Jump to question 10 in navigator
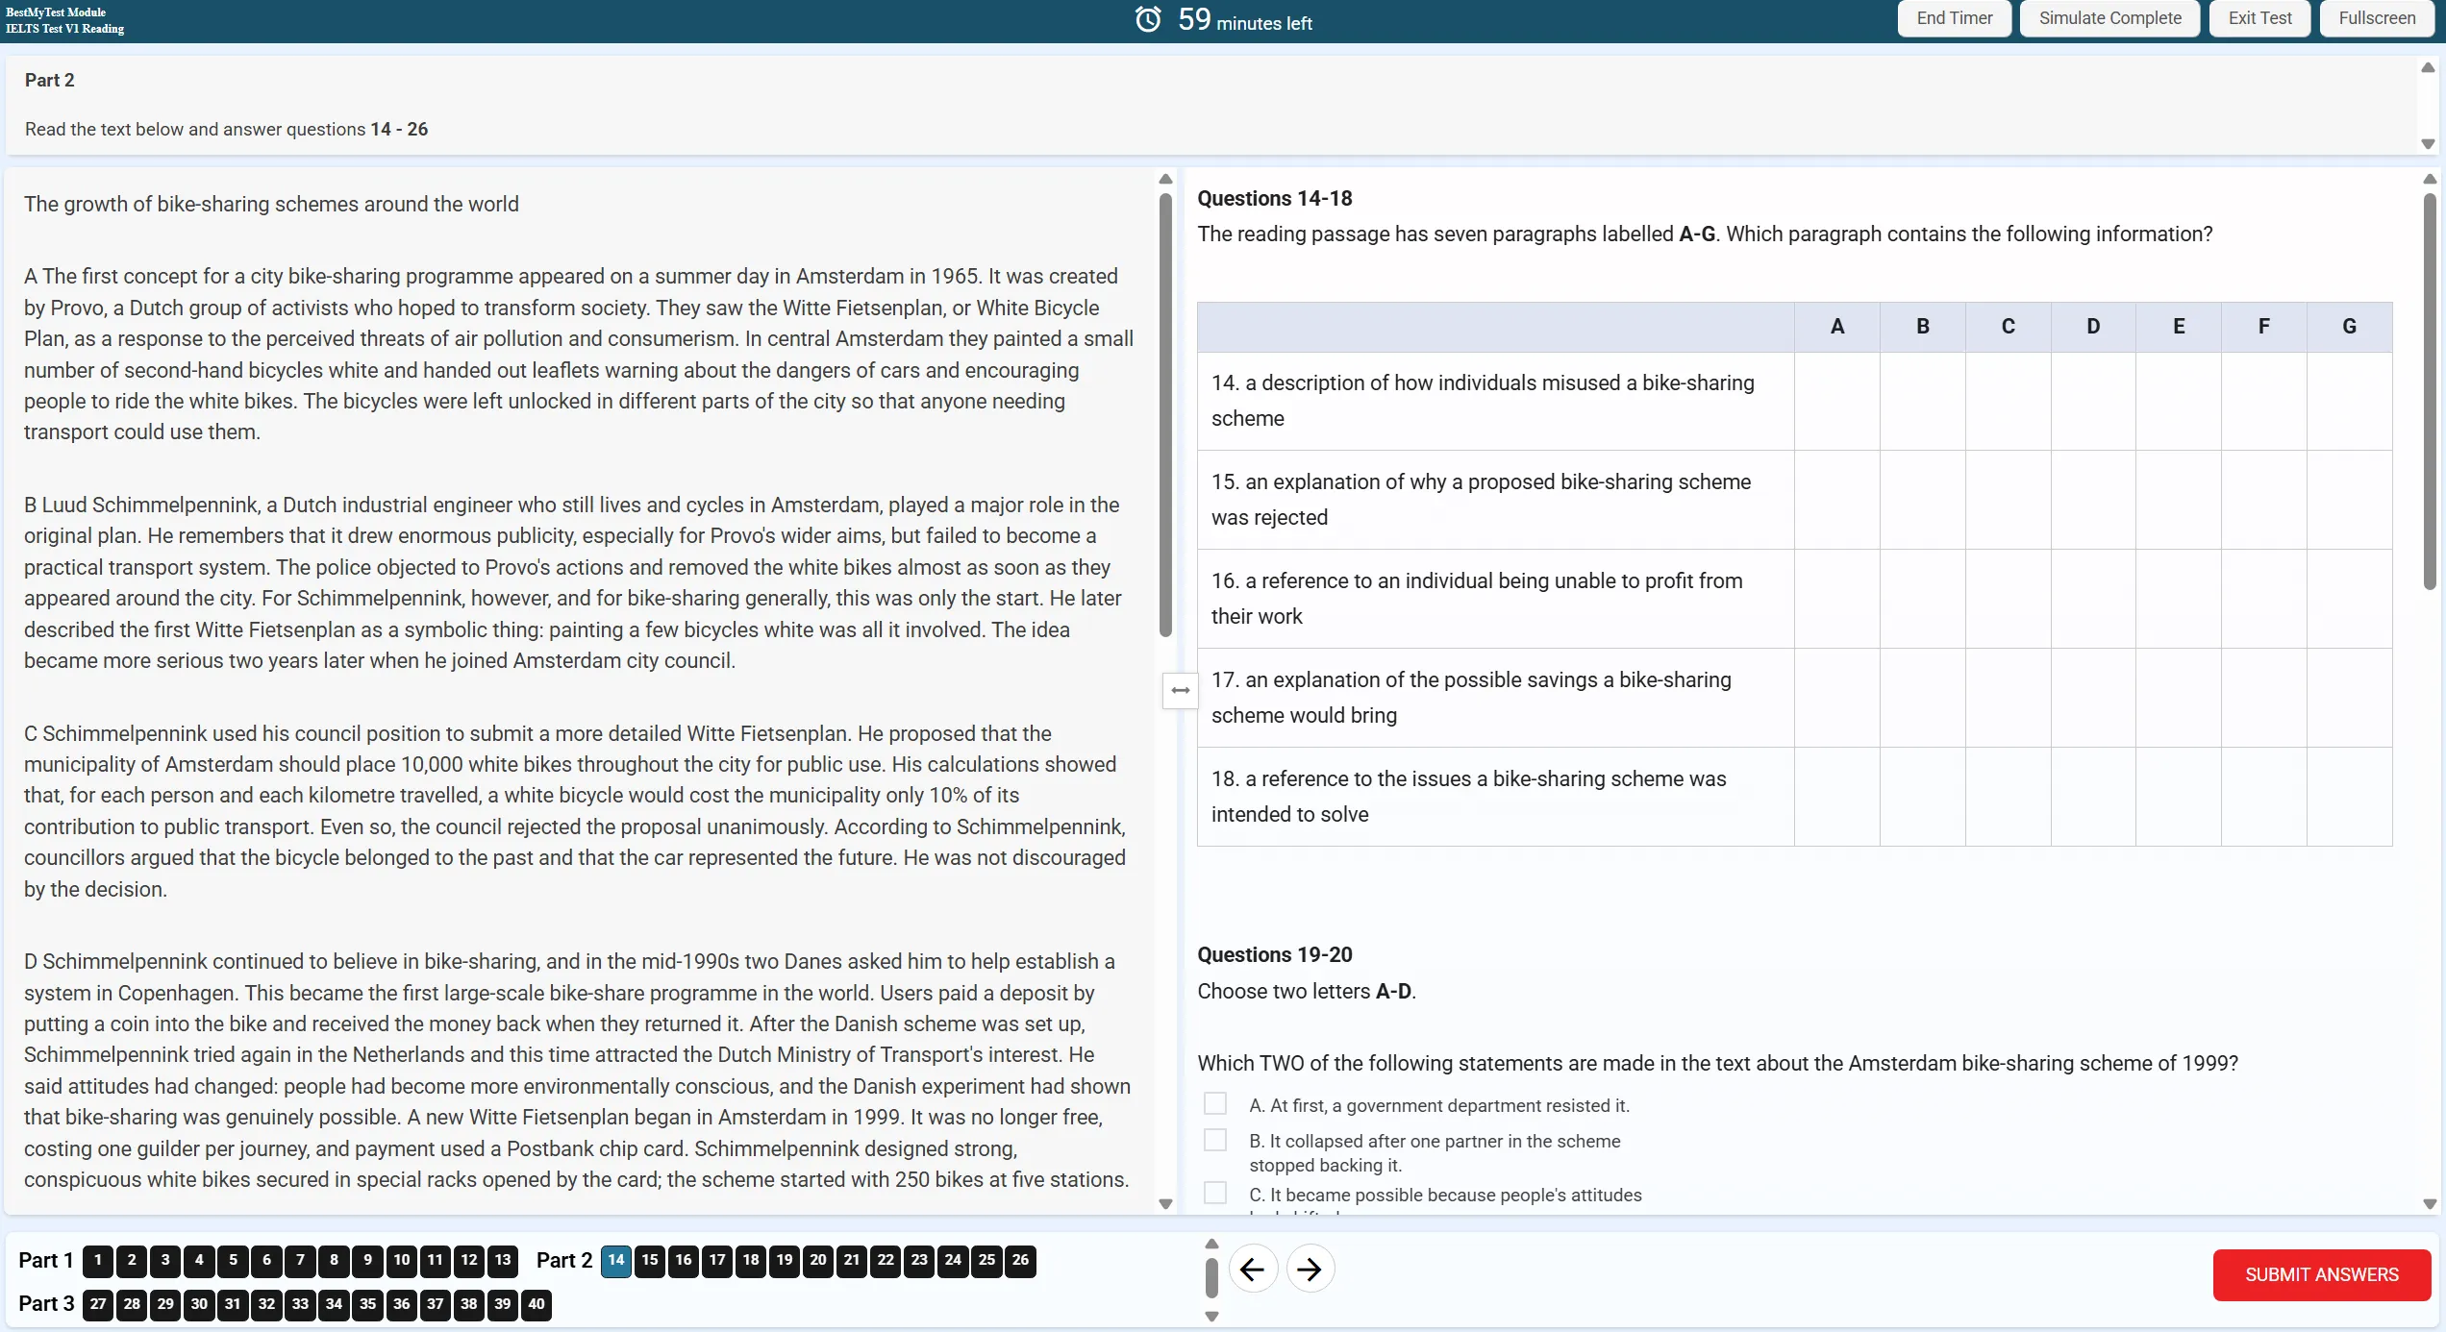Image resolution: width=2446 pixels, height=1332 pixels. coord(402,1260)
